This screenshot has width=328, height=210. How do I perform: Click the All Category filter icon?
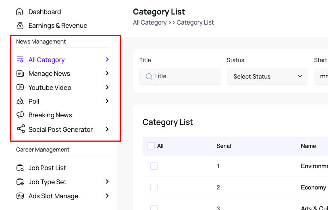[x=20, y=59]
